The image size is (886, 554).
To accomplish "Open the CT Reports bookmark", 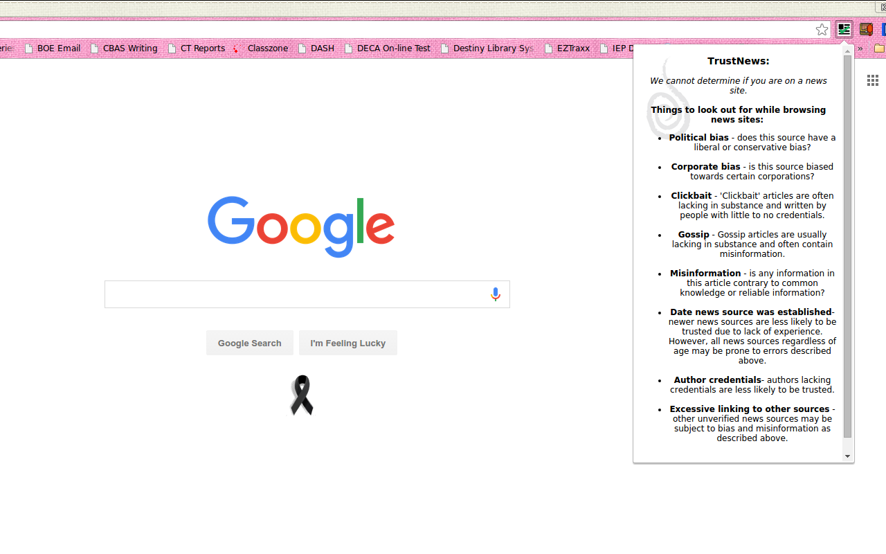I will pyautogui.click(x=197, y=48).
